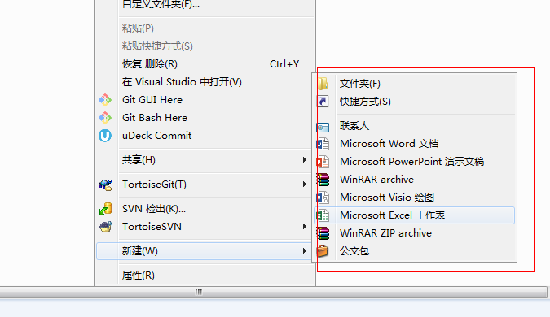
Task: Click the horizontal scrollbar thumb
Action: (273, 292)
